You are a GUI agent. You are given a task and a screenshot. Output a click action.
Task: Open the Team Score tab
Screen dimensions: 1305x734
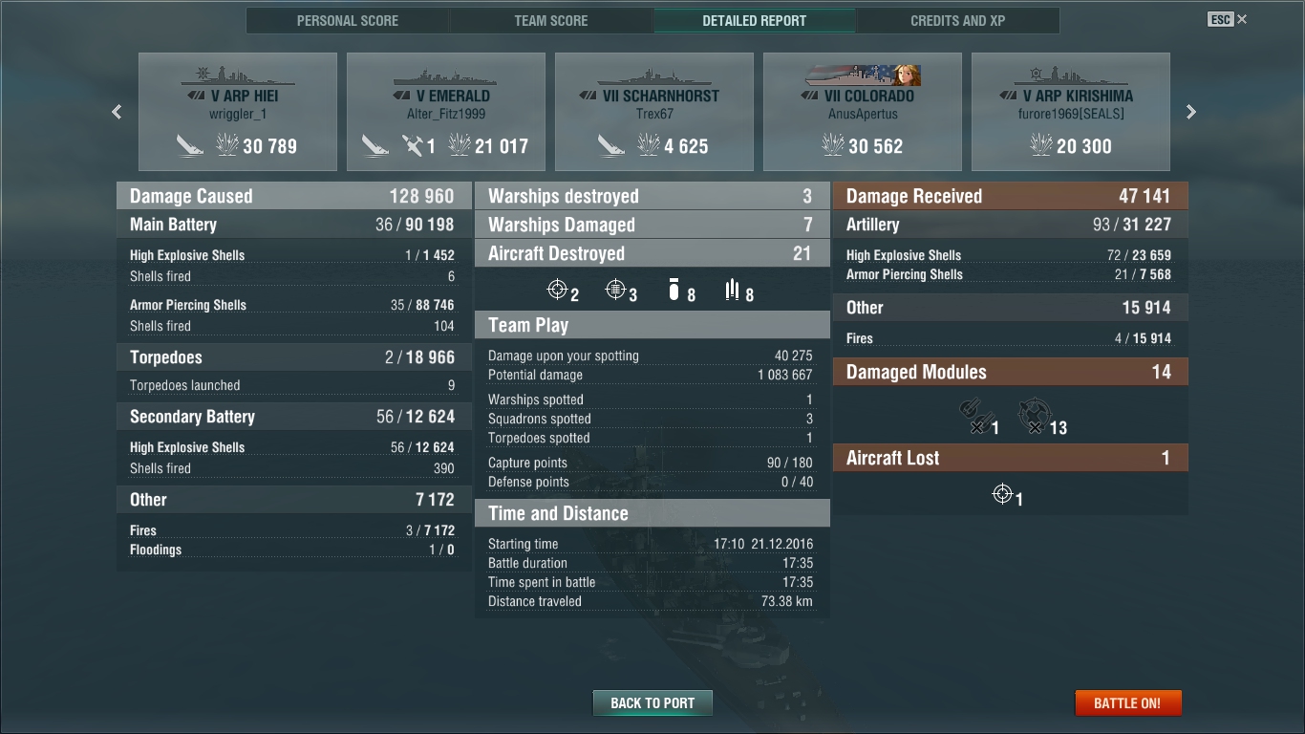551,20
